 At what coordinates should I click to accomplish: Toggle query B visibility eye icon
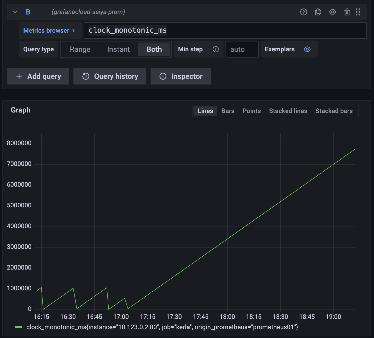pyautogui.click(x=333, y=12)
